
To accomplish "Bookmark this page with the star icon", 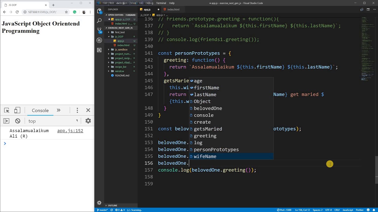I will pos(66,12).
